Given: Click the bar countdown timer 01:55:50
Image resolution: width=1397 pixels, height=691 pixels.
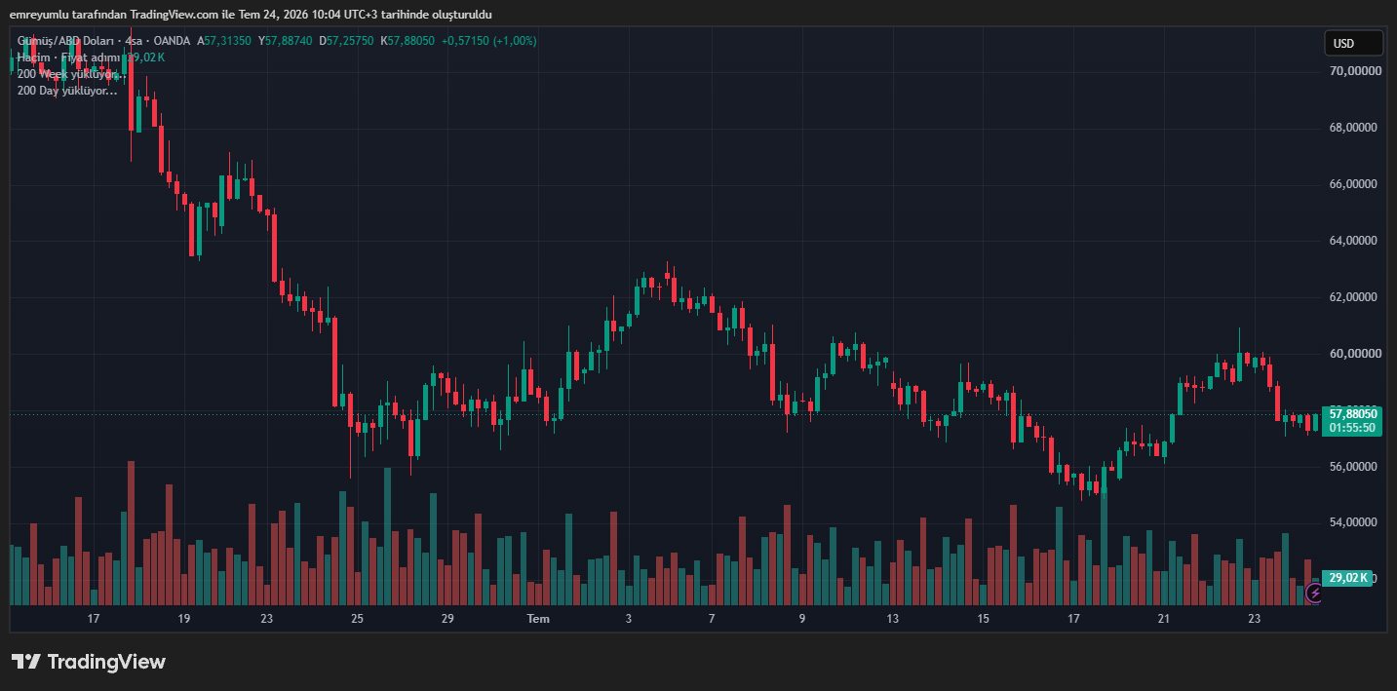Looking at the screenshot, I should 1352,428.
